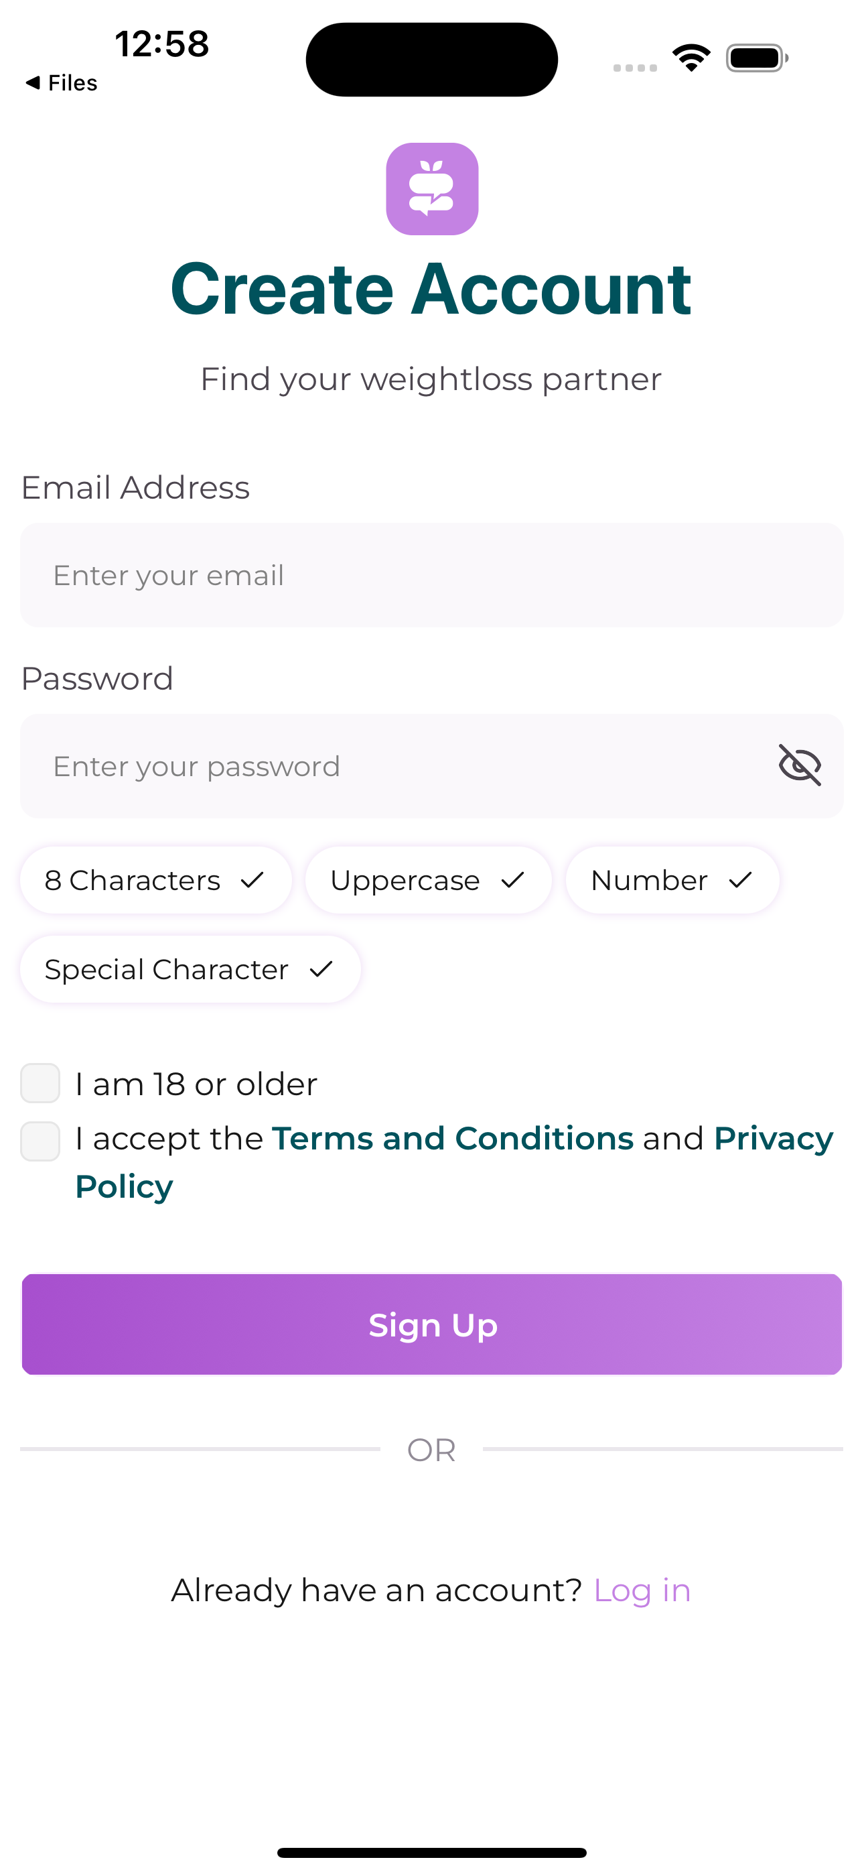Tap the purple app logo icon
864x1874 pixels.
432,188
